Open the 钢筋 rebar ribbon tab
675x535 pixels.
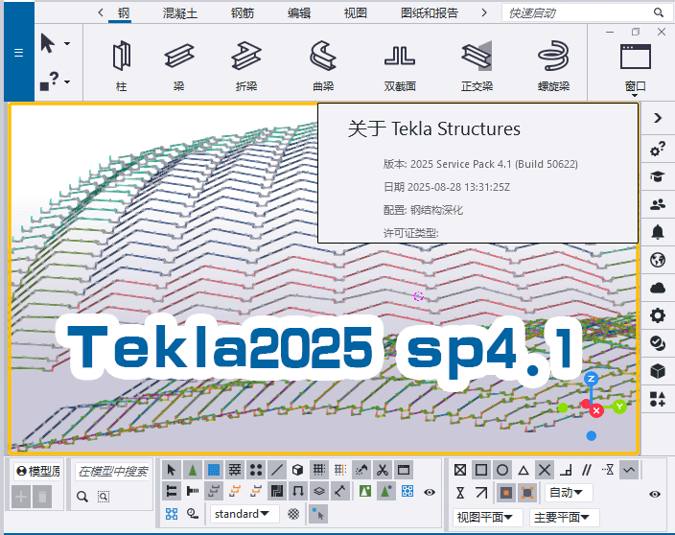[243, 12]
